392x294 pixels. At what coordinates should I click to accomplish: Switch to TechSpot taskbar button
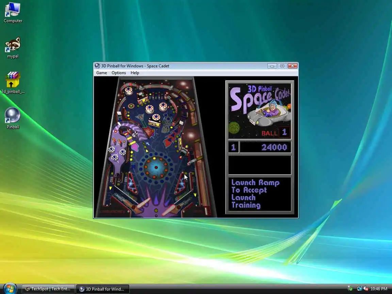48,289
